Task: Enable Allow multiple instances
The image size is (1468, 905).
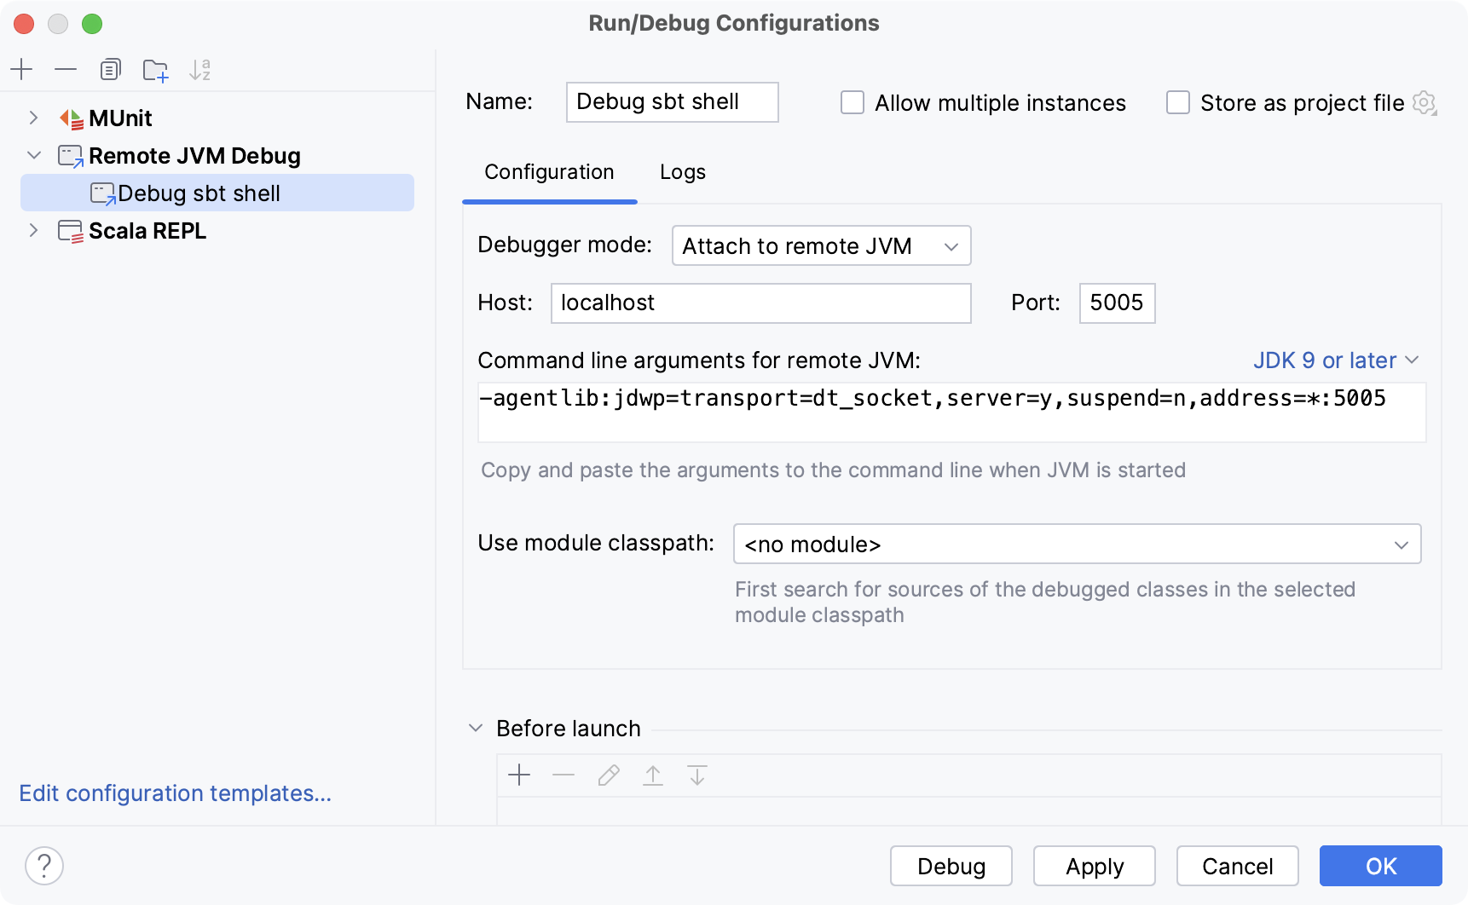Action: pos(852,102)
